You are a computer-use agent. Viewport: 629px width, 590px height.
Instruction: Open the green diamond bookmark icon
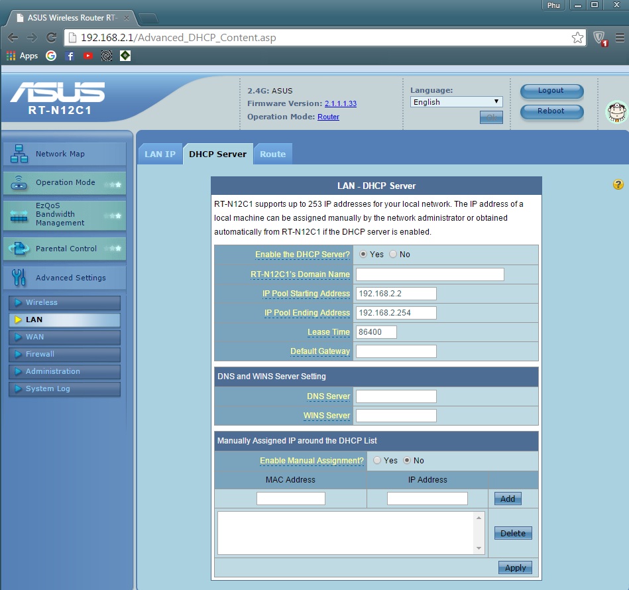[x=125, y=56]
